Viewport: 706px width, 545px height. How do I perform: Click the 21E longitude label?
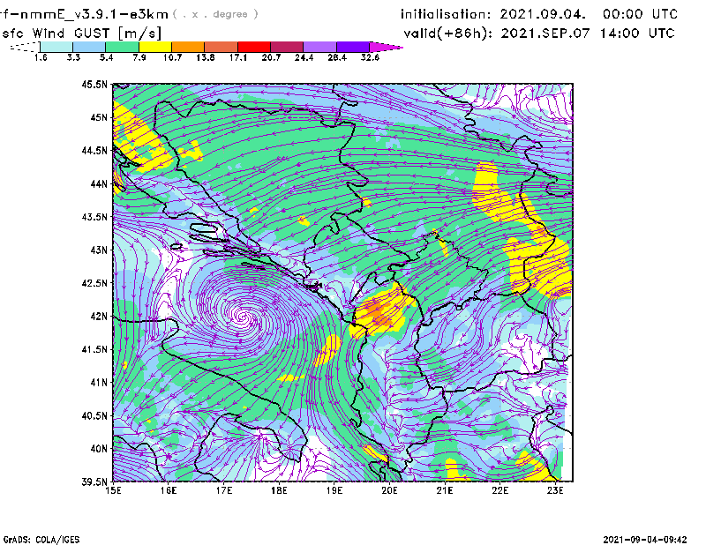445,491
